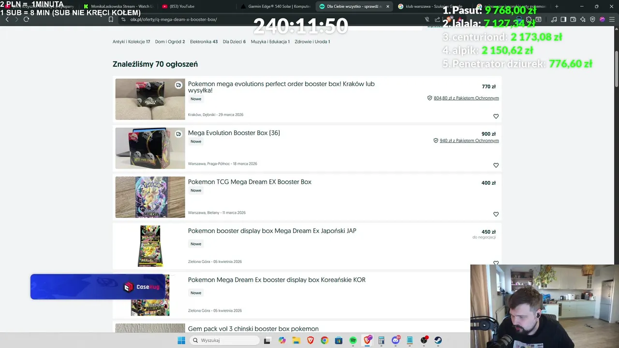Filter by Zdrowie i Uroda category
The height and width of the screenshot is (348, 619).
pos(312,42)
